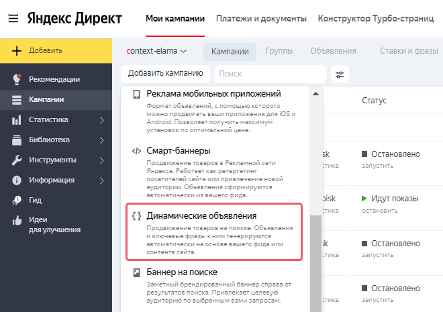
Task: Select the Кампании subtab
Action: pos(230,52)
